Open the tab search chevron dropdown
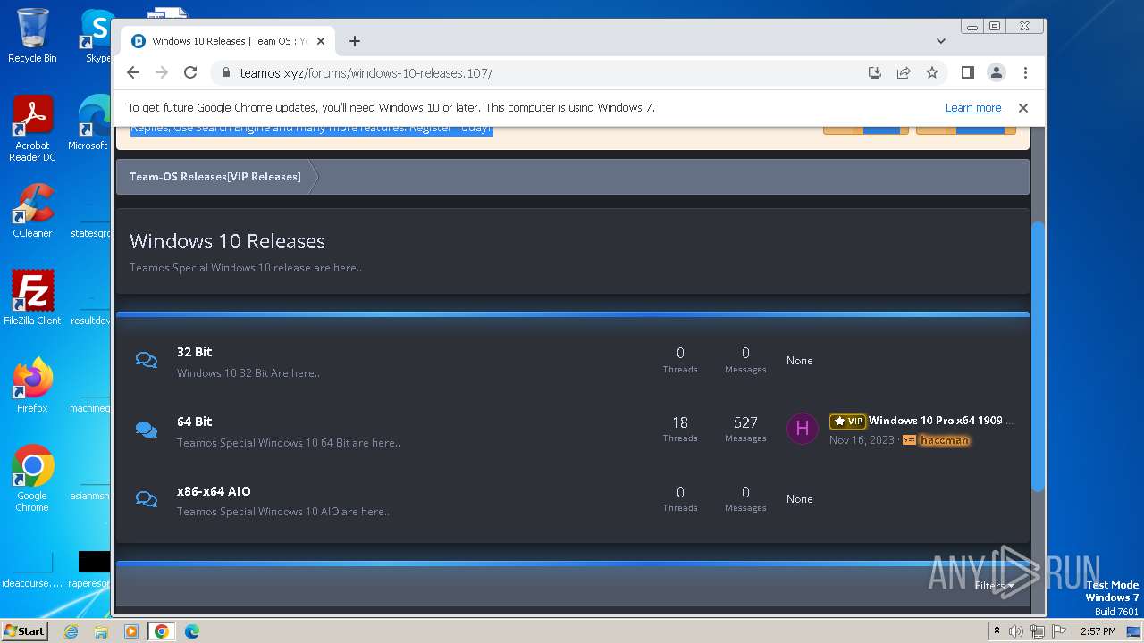Viewport: 1144px width, 643px height. (x=941, y=41)
